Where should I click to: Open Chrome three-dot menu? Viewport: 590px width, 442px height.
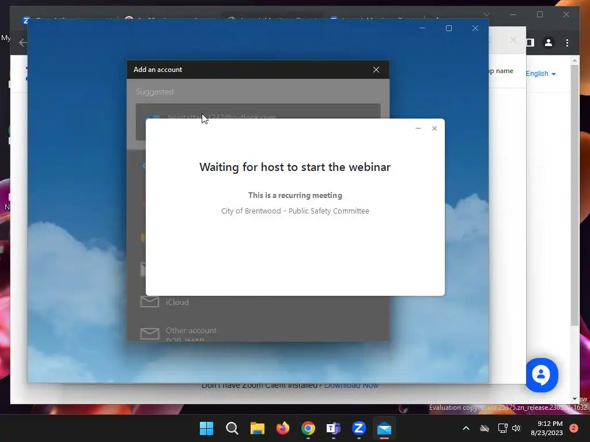[567, 43]
